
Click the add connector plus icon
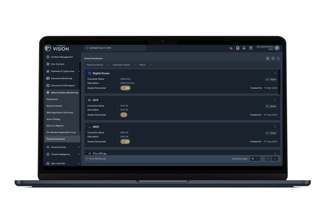273,58
